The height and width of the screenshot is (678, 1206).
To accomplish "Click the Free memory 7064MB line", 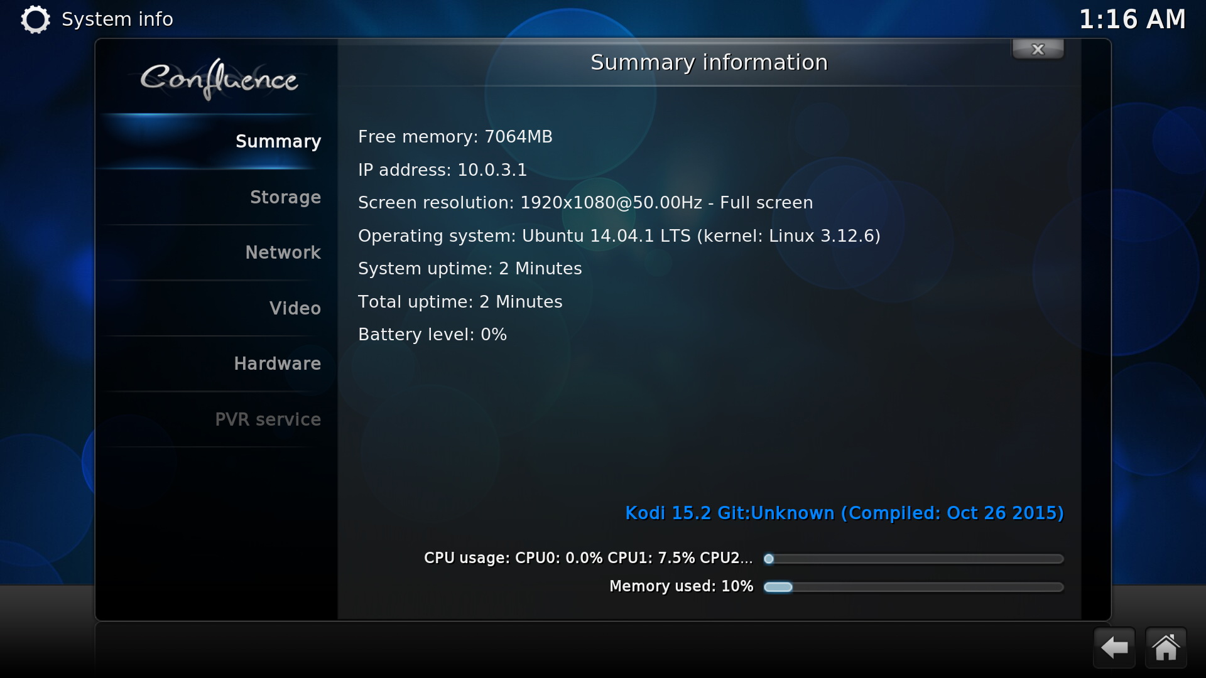I will click(455, 137).
